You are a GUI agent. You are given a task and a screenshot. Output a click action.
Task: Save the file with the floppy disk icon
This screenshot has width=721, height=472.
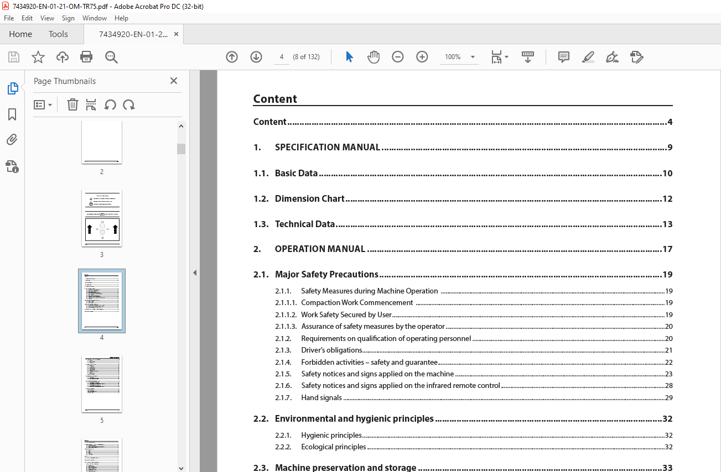click(14, 57)
